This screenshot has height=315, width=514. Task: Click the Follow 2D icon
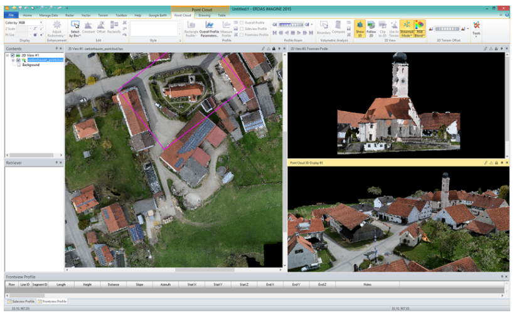click(371, 28)
